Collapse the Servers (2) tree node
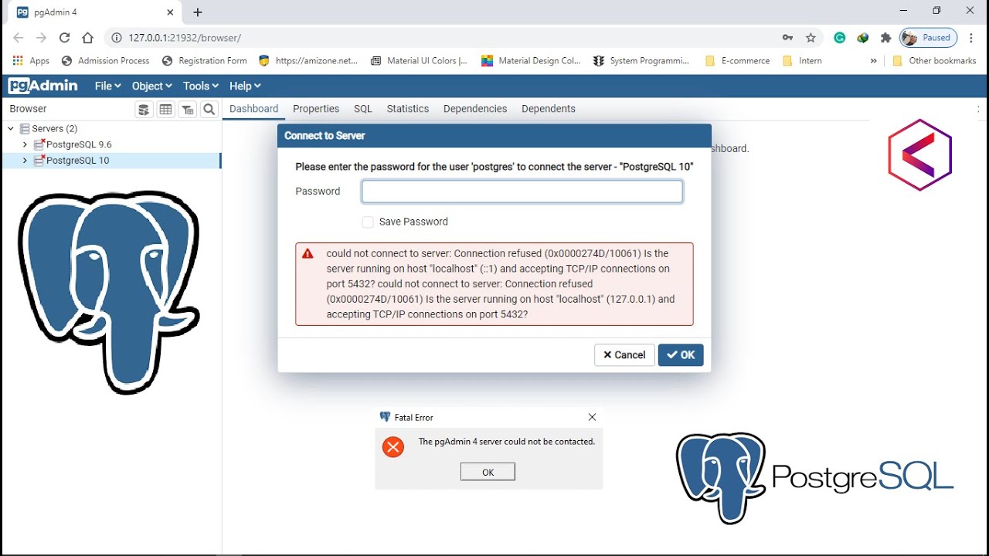 coord(11,129)
